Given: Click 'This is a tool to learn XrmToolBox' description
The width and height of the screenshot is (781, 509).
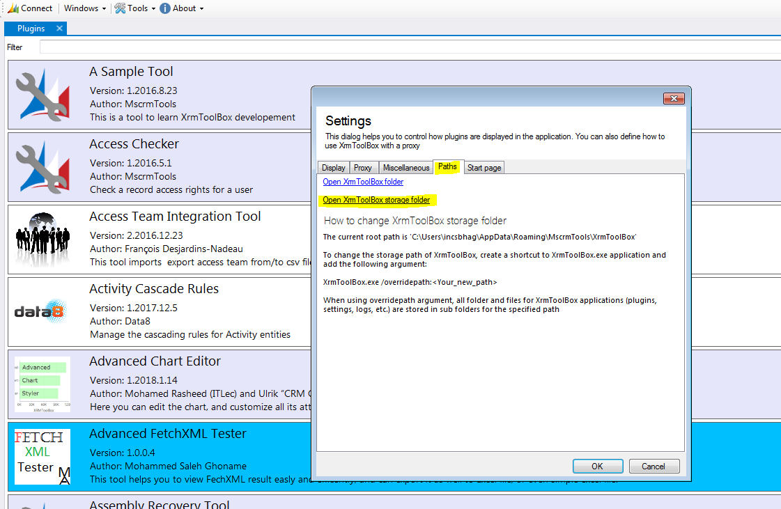Looking at the screenshot, I should 192,118.
